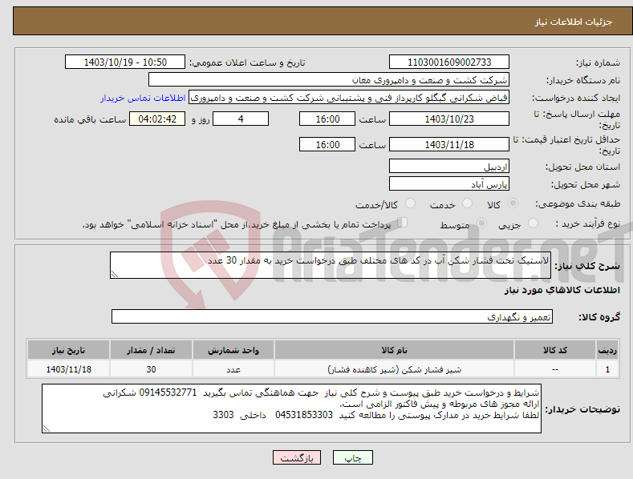The width and height of the screenshot is (633, 479).
Task: Click the ردیف column header
Action: 607,350
